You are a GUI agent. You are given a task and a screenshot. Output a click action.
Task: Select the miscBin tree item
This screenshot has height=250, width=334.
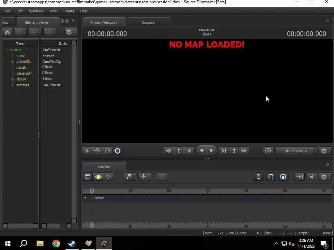22,67
